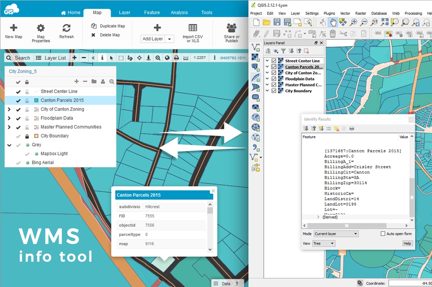The width and height of the screenshot is (432, 287).
Task: Select the QGIS Pan Map hand tool
Action: (x=332, y=22)
